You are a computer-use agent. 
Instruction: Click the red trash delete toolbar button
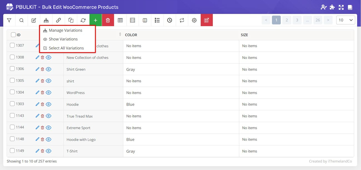108,20
